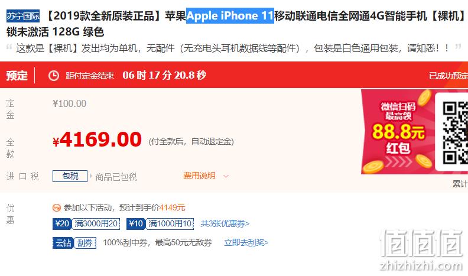
Task: Click the 商品已包税 label
Action: click(116, 177)
